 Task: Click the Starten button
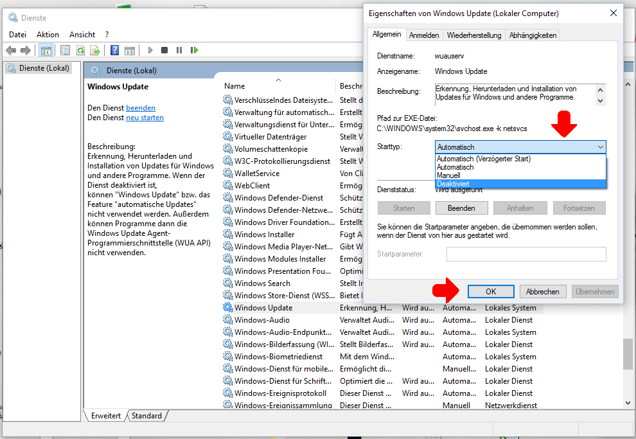(x=403, y=208)
